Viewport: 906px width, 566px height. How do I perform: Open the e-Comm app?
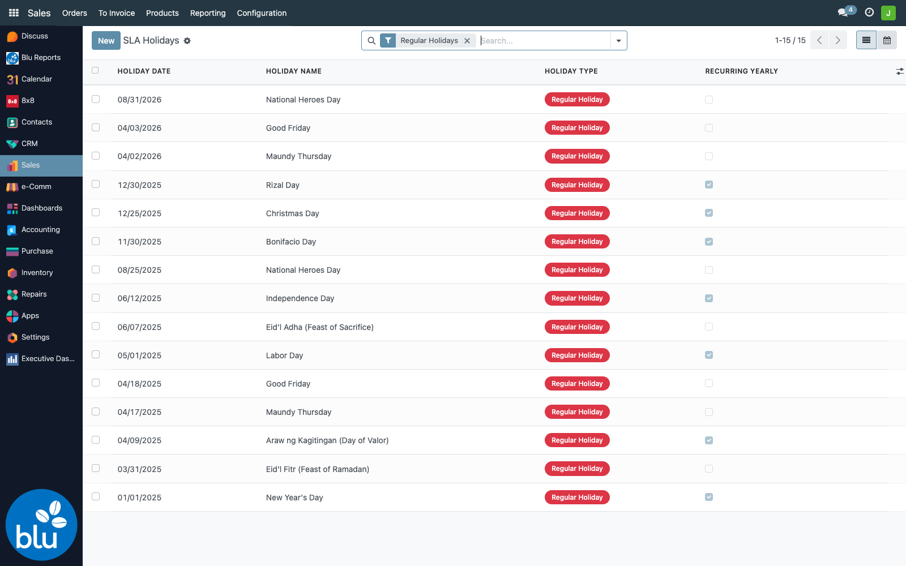tap(41, 186)
